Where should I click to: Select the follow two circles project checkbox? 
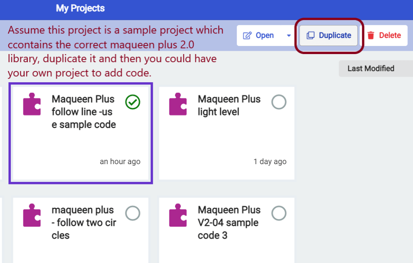pos(133,213)
